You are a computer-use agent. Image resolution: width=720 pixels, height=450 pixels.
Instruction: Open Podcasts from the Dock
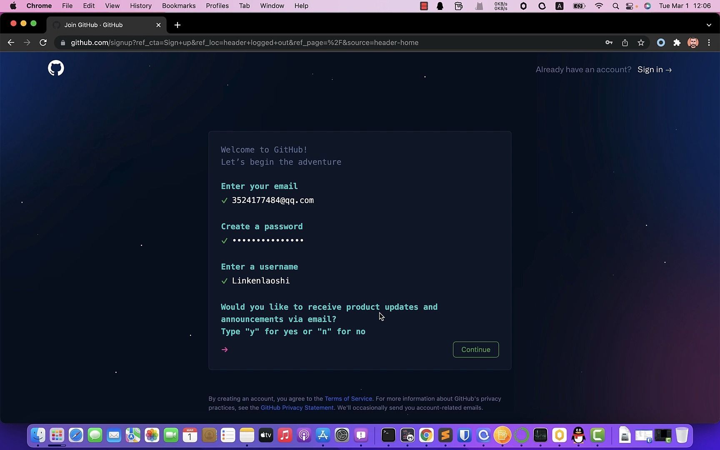pos(304,435)
